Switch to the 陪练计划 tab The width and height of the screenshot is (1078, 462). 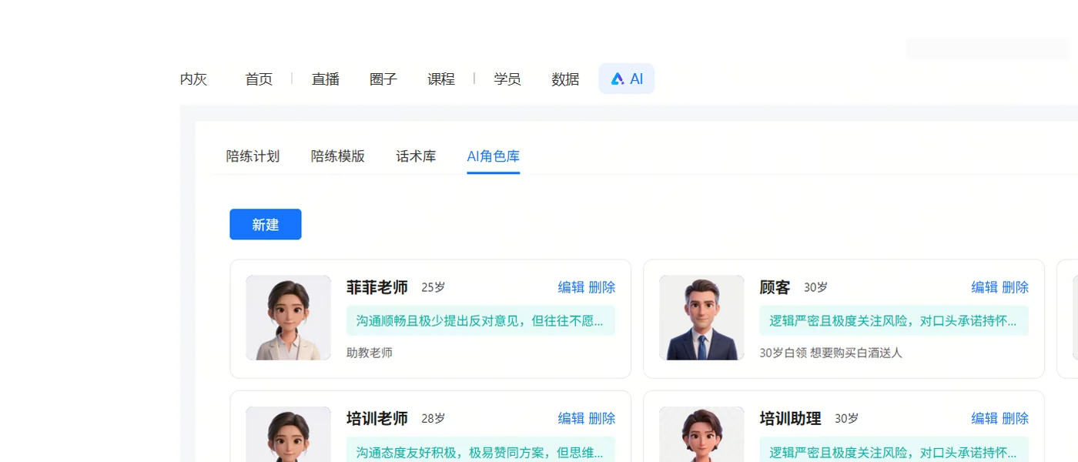click(x=253, y=156)
